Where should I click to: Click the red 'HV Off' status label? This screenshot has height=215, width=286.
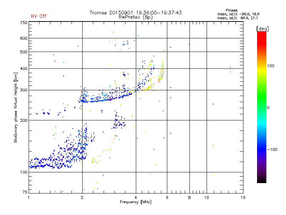coord(39,16)
